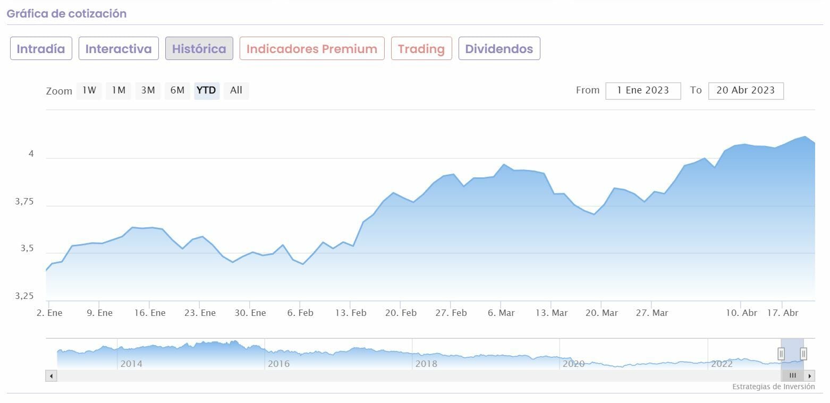Select the Histórica chart tab
The height and width of the screenshot is (403, 830).
point(199,49)
